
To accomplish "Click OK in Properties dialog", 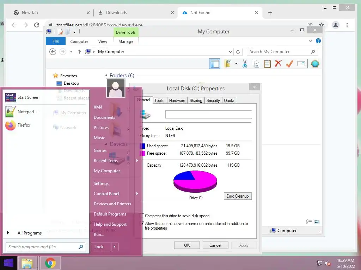I will click(x=187, y=245).
